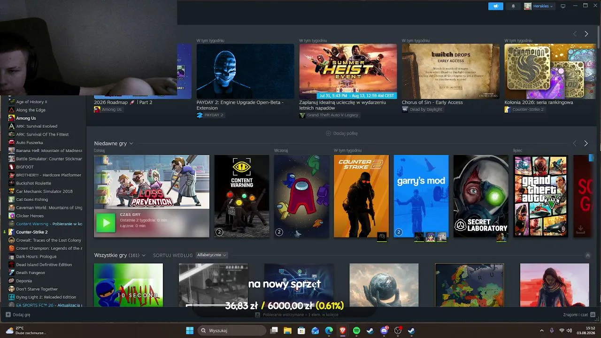Open the Wszystkie gry (161) shelf dropdown
The height and width of the screenshot is (338, 601).
click(x=144, y=255)
